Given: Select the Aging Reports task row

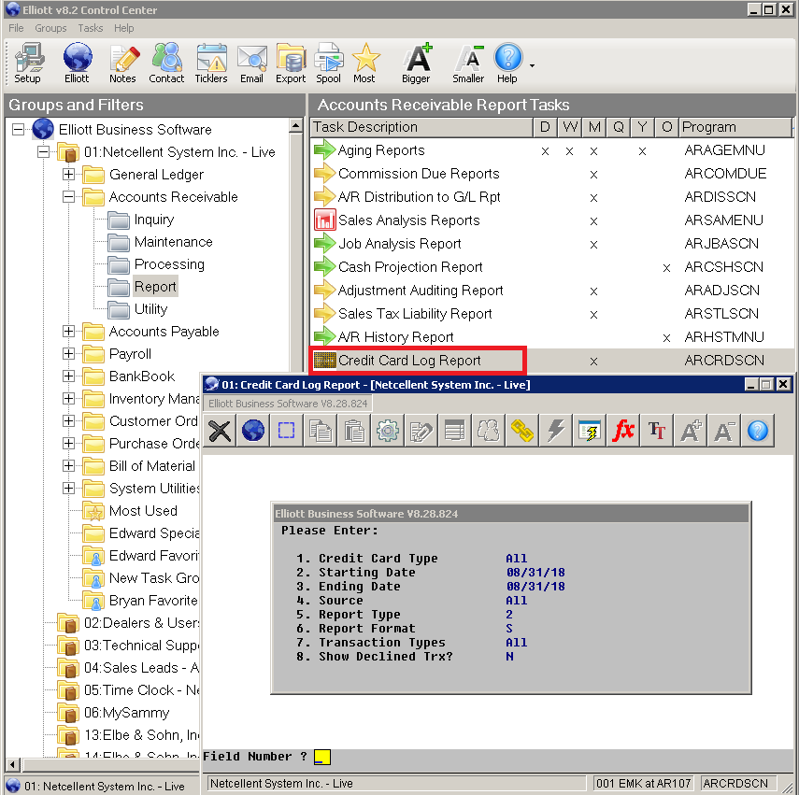Looking at the screenshot, I should click(552, 150).
